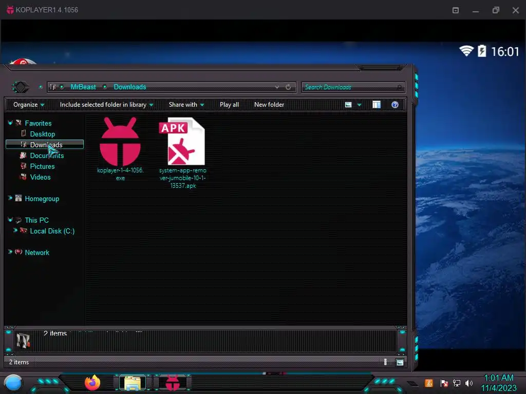Open the Share with dropdown
This screenshot has height=394, width=526.
(x=186, y=105)
